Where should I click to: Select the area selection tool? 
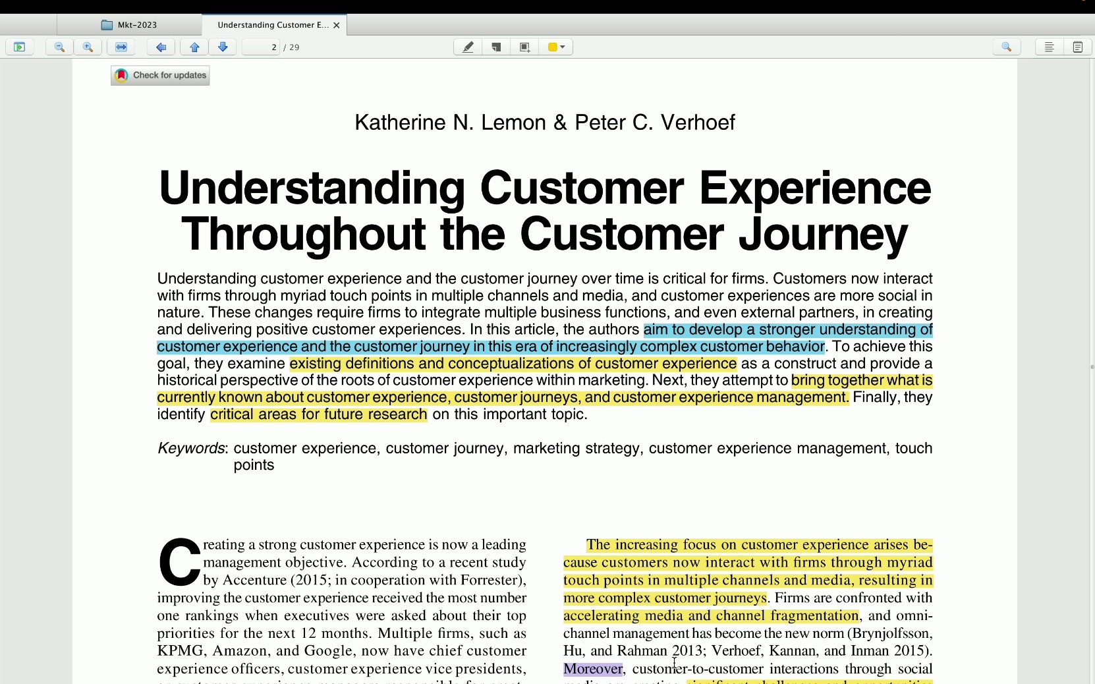(x=524, y=47)
